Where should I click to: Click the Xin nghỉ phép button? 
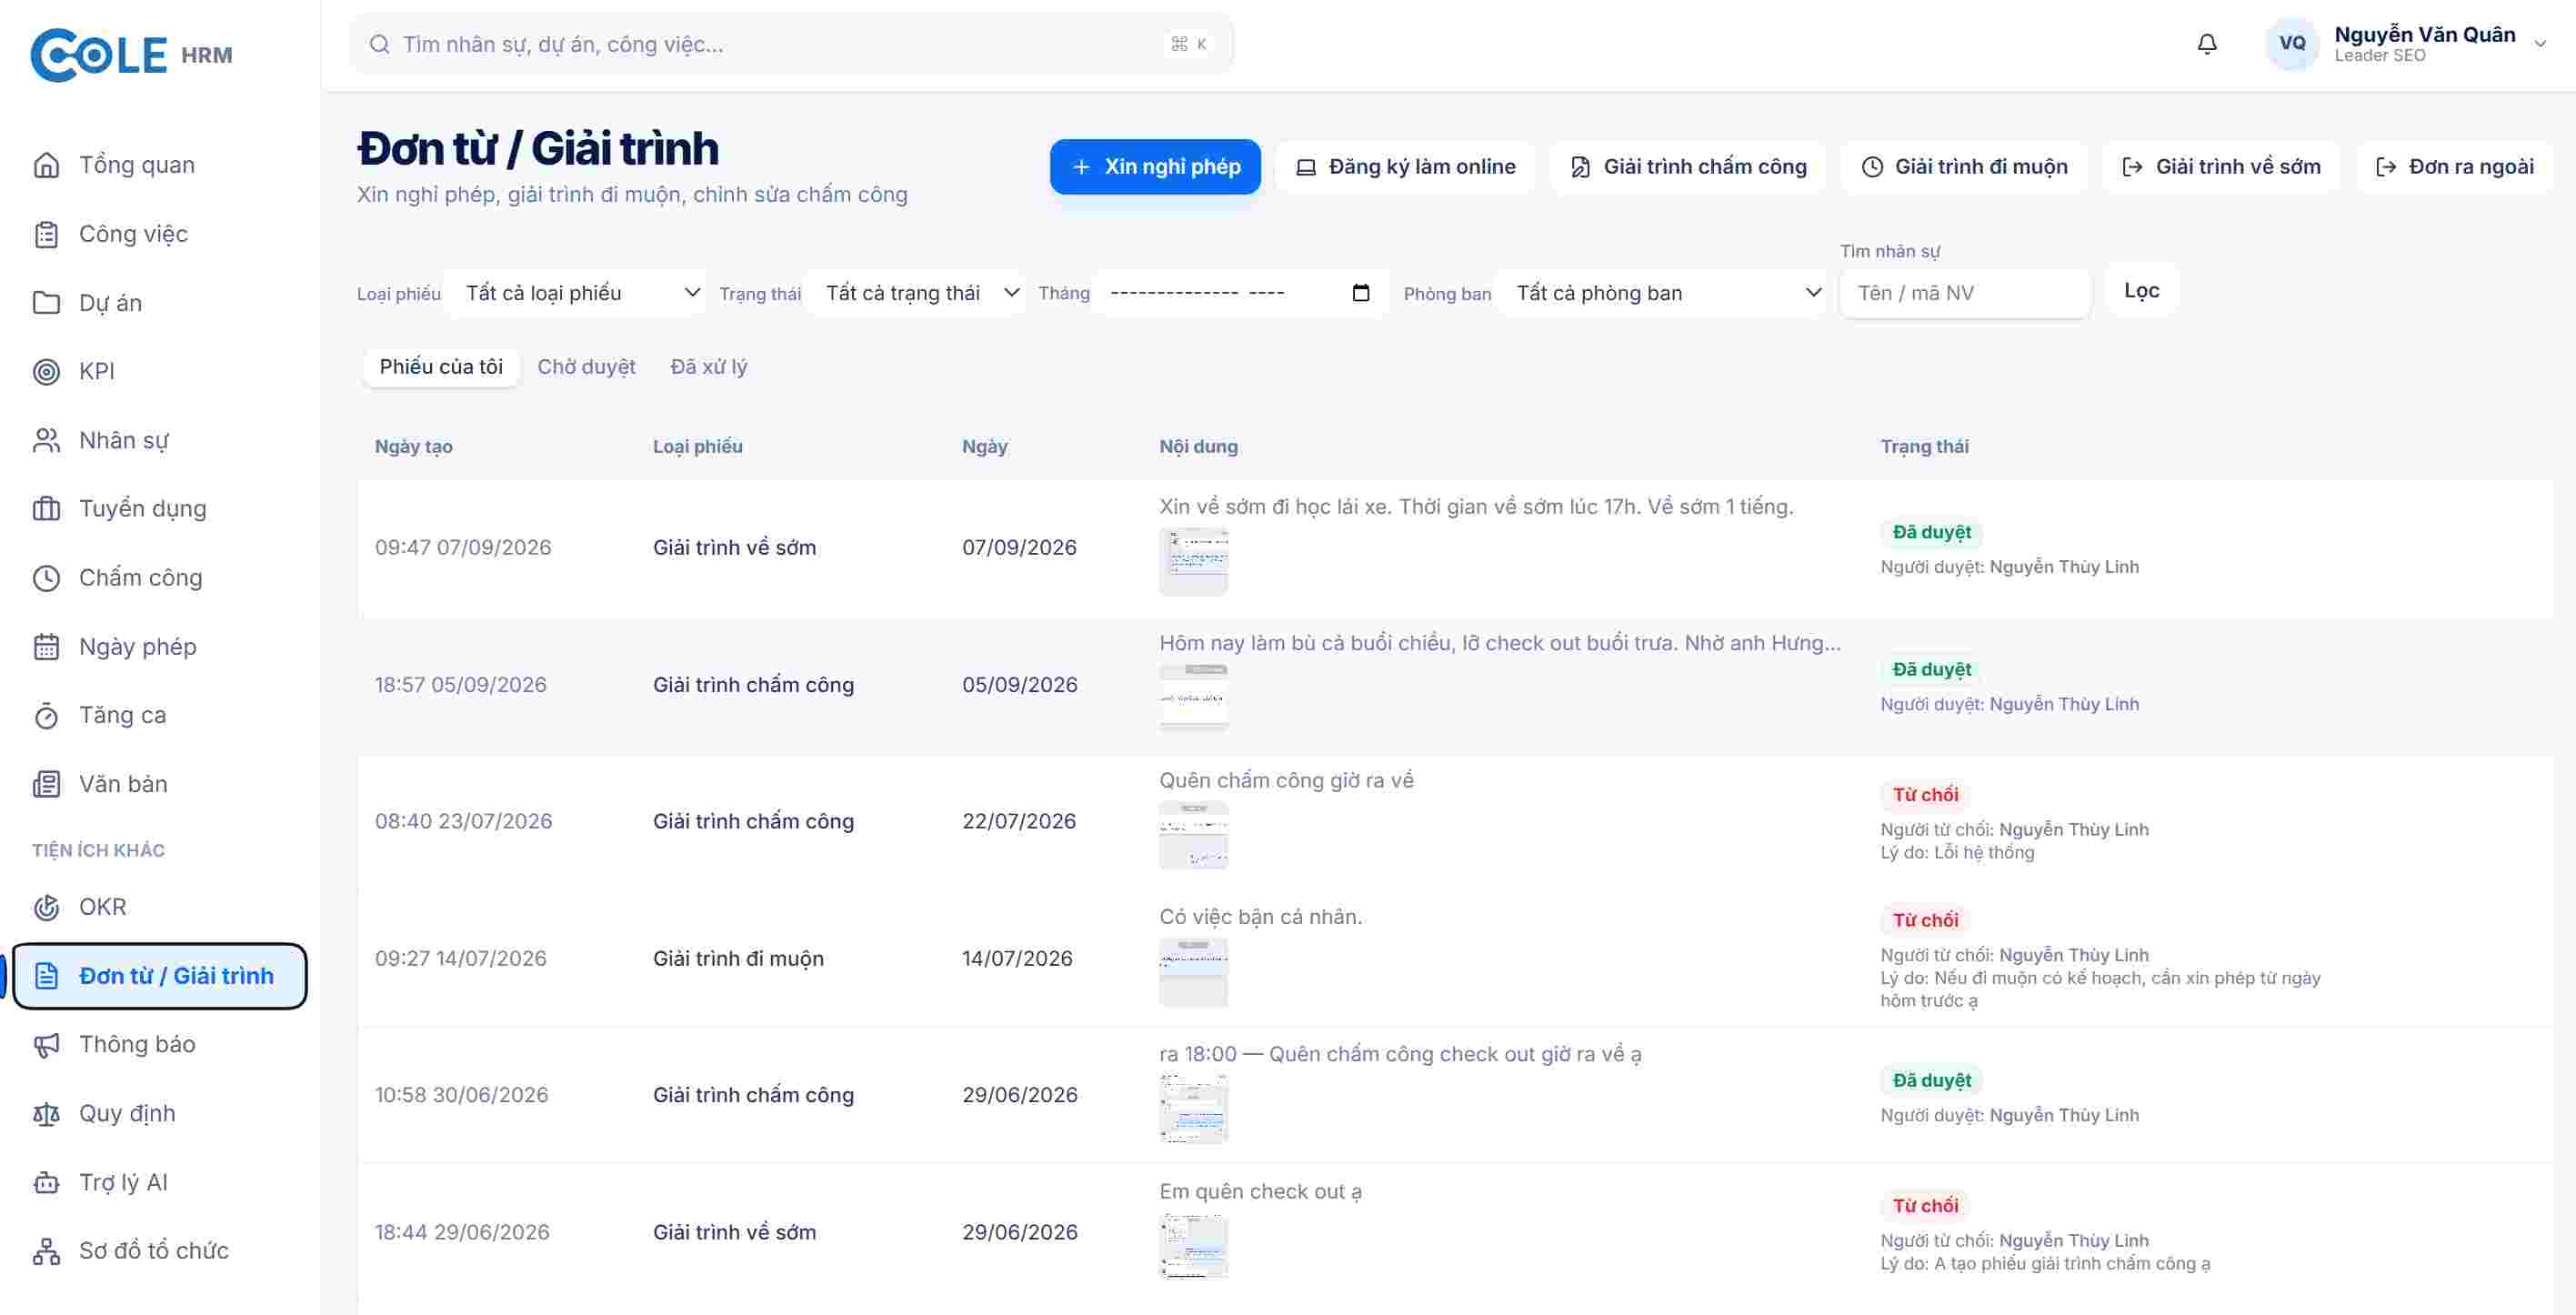coord(1155,167)
